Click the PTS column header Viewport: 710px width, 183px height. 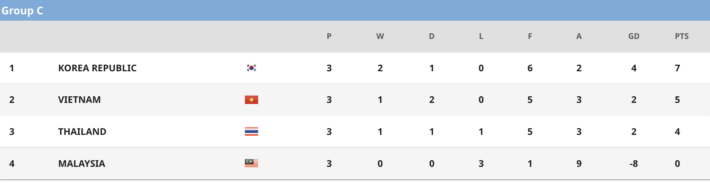pyautogui.click(x=682, y=36)
